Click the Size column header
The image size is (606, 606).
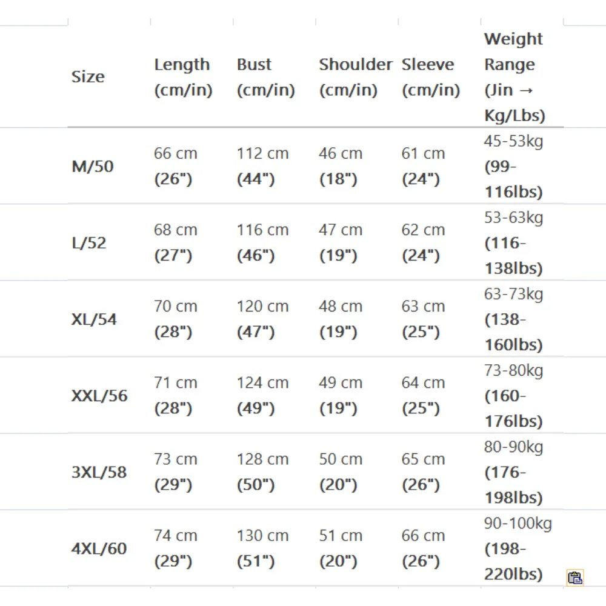(x=88, y=77)
